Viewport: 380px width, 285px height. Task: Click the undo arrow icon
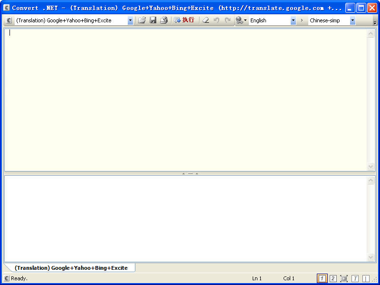217,20
